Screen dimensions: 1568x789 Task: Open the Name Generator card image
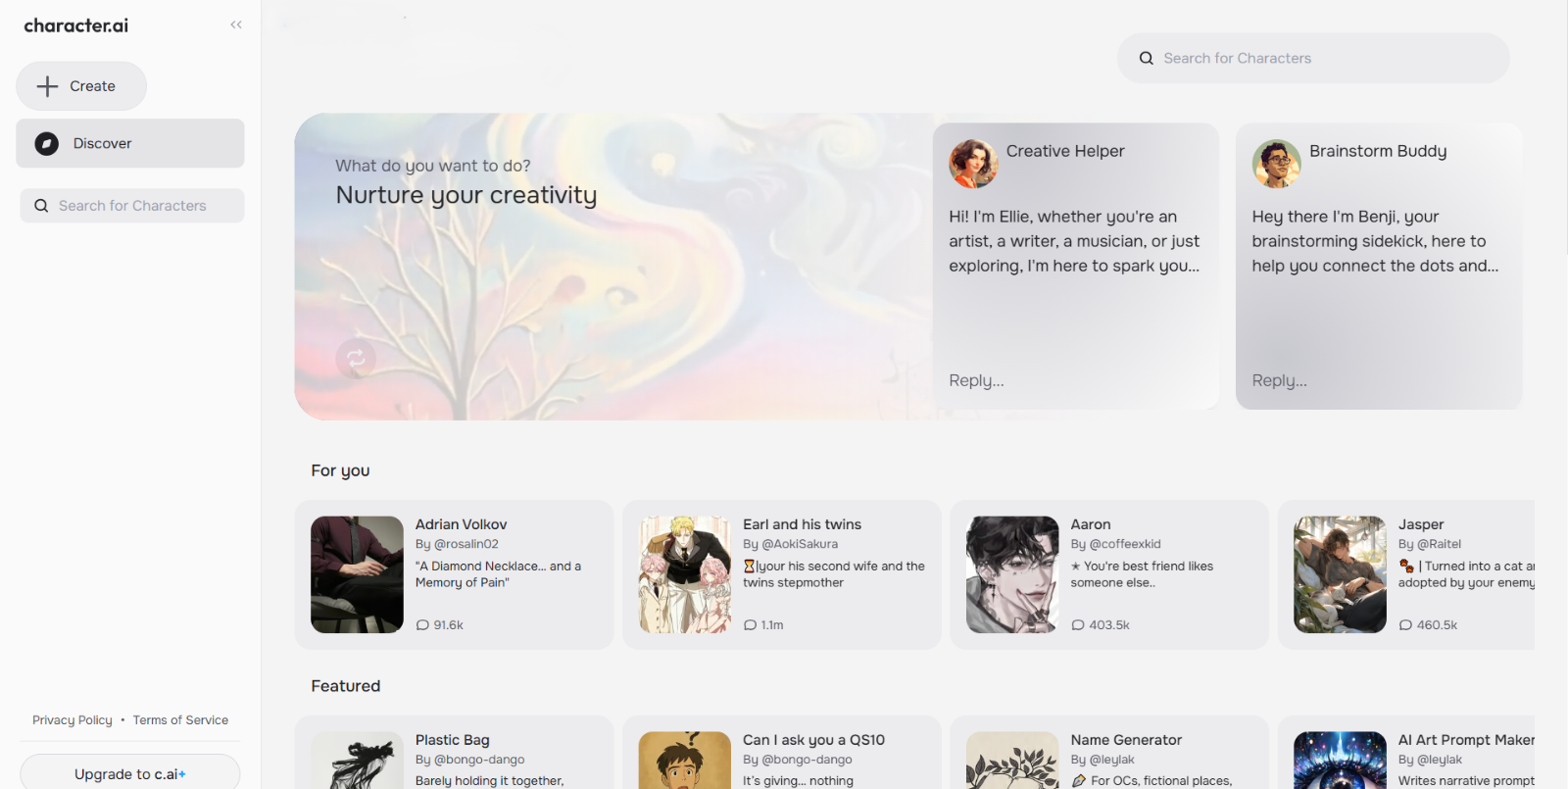coord(1012,761)
